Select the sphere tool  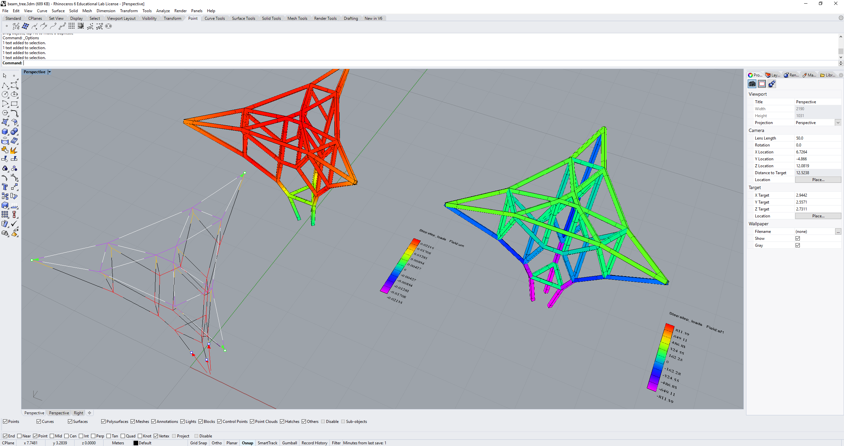tap(15, 131)
